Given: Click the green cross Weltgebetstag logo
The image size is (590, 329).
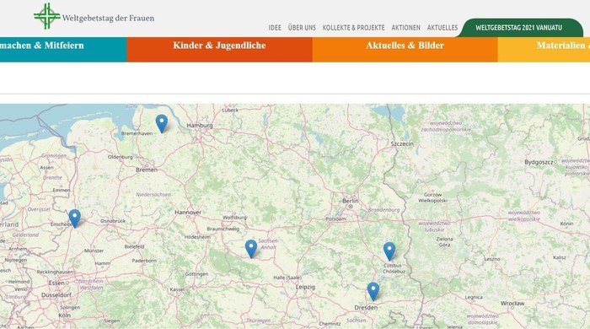Looking at the screenshot, I should point(46,16).
